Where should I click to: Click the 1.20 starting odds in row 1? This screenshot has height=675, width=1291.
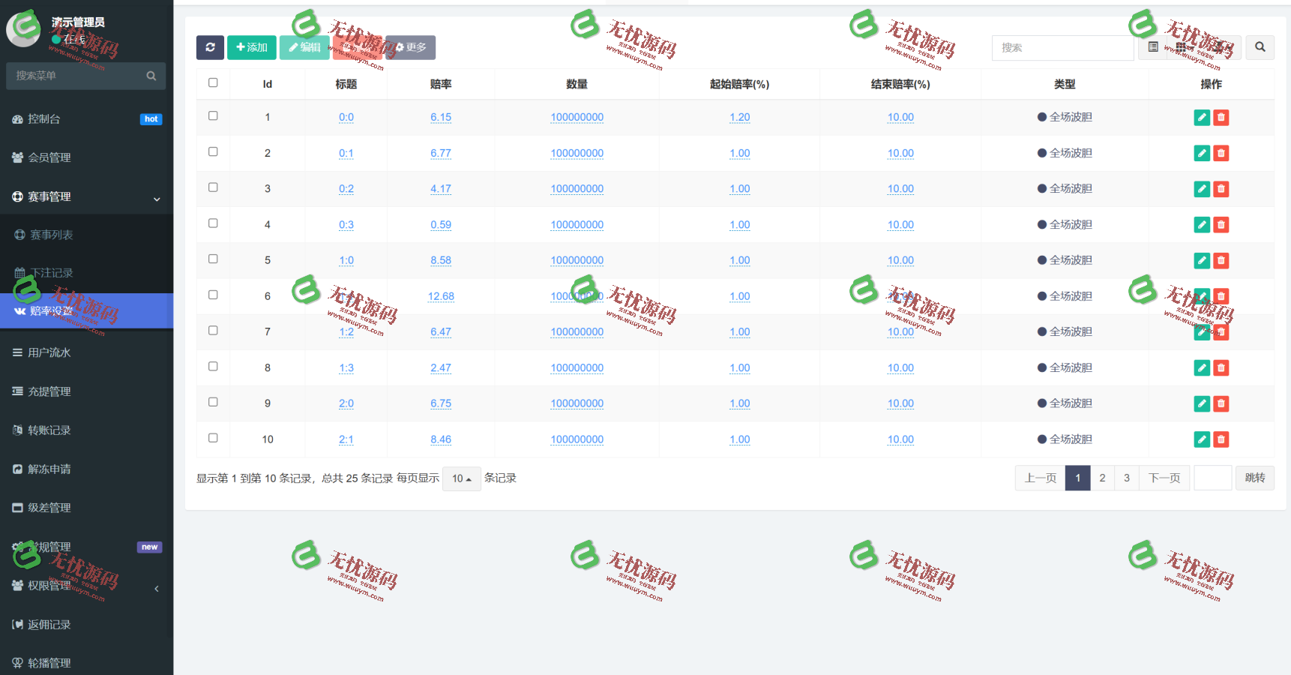[x=740, y=117]
